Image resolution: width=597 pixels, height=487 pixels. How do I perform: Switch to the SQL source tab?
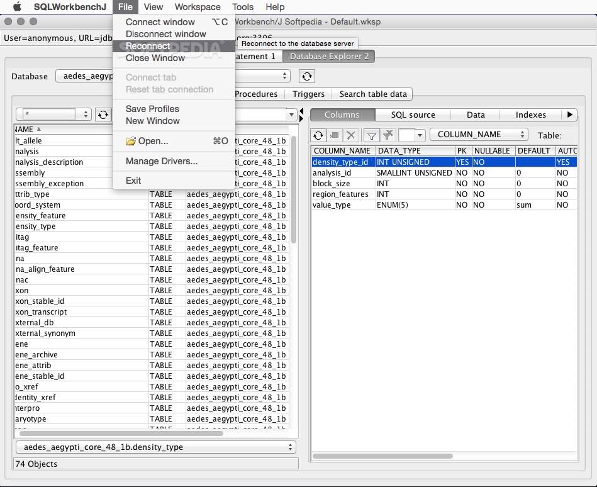point(413,115)
